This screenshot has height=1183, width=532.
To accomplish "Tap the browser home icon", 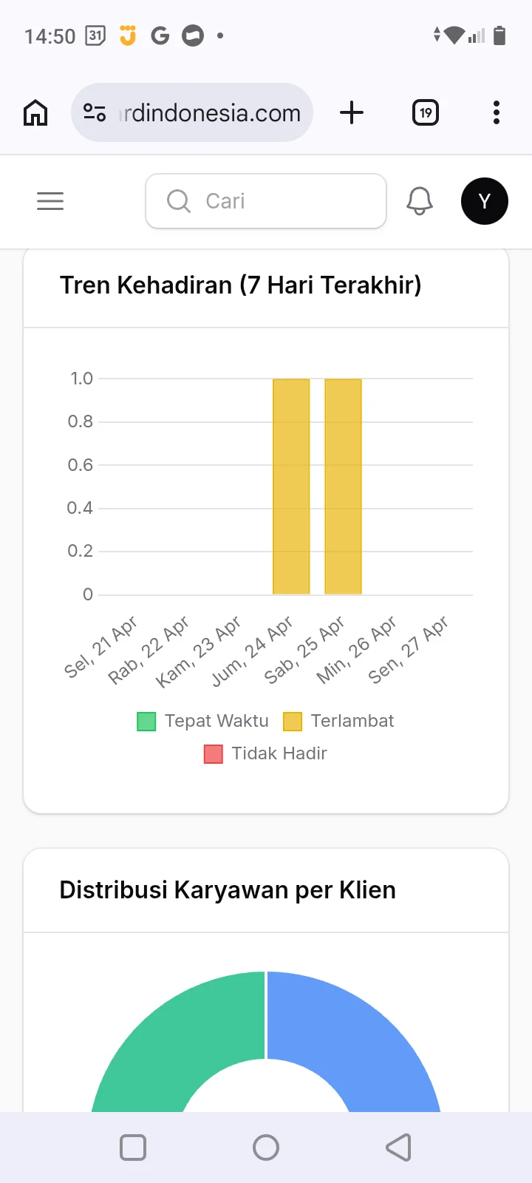I will 35,113.
